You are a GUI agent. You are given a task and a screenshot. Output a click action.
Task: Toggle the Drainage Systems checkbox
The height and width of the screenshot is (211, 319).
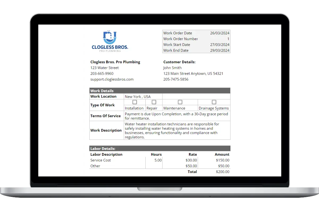point(214,102)
